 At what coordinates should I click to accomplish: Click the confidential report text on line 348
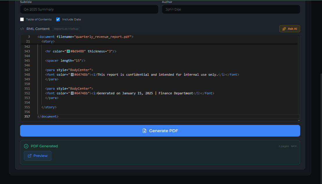pyautogui.click(x=158, y=75)
